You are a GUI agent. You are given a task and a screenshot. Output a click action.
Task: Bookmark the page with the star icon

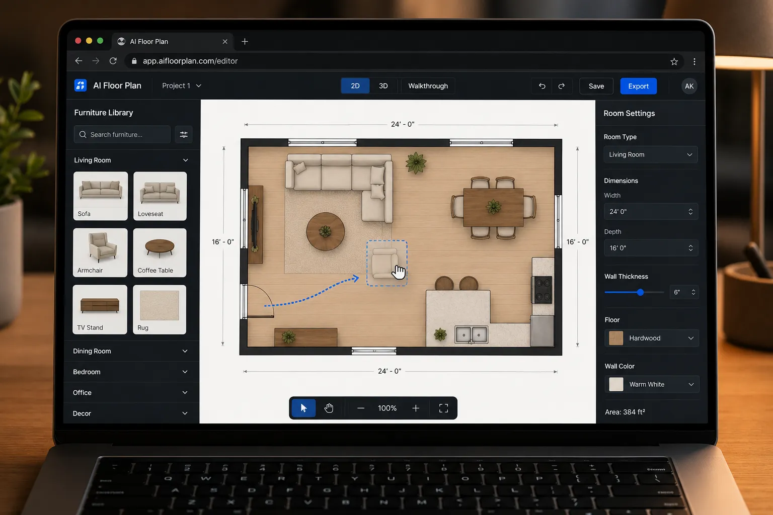[674, 61]
